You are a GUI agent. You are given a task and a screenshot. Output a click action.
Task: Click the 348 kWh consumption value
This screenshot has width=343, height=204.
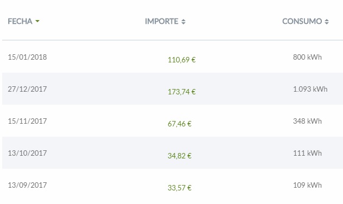(307, 121)
